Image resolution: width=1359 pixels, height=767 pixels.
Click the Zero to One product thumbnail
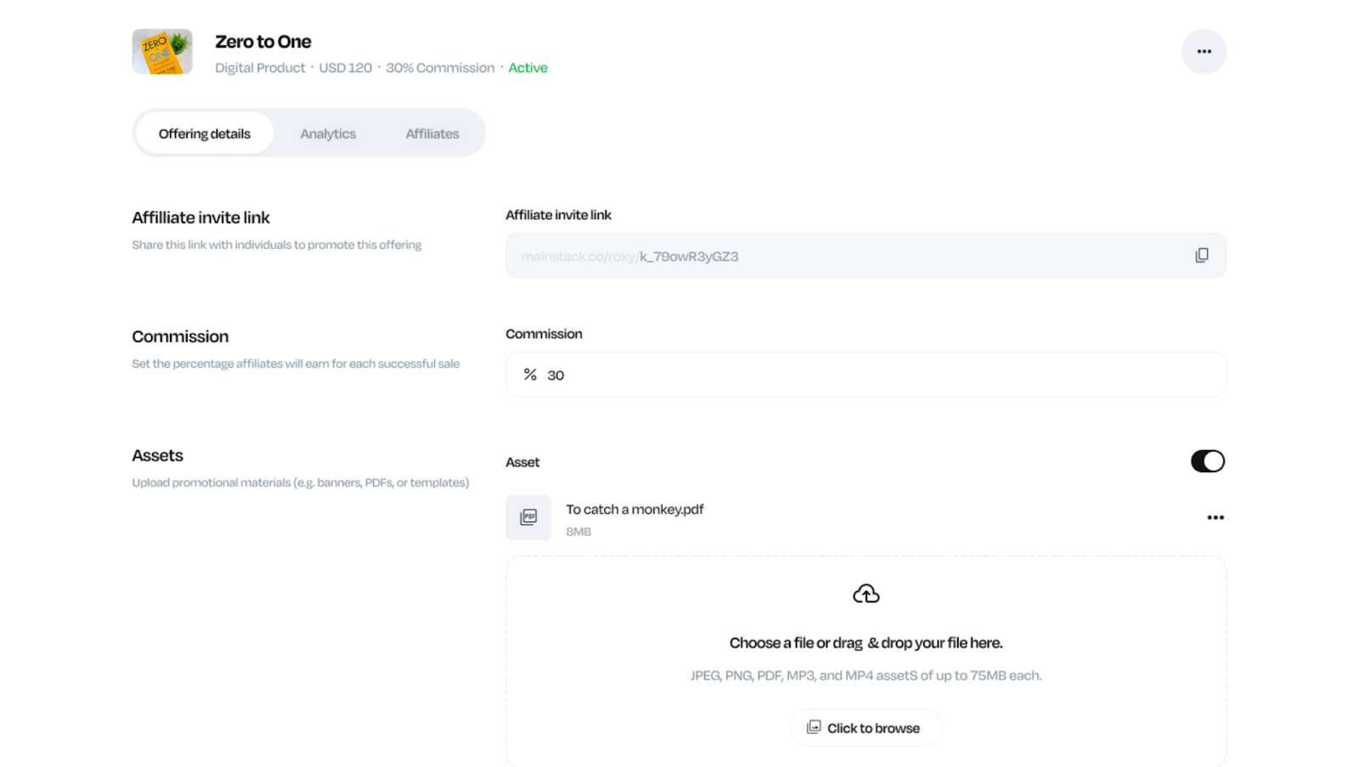[162, 52]
